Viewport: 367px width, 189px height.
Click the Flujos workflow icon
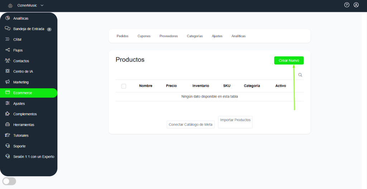pos(8,50)
